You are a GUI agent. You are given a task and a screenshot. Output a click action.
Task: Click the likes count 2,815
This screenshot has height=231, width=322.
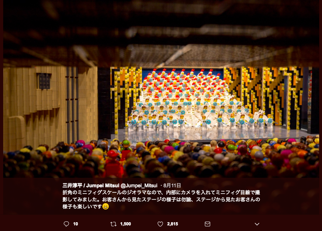(x=173, y=224)
